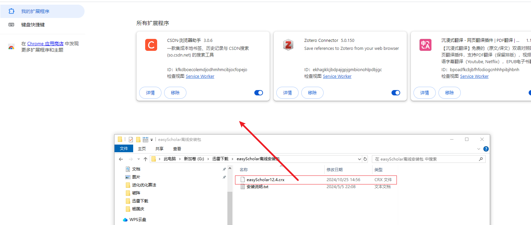Click the search magnifier icon in Explorer

[481, 159]
